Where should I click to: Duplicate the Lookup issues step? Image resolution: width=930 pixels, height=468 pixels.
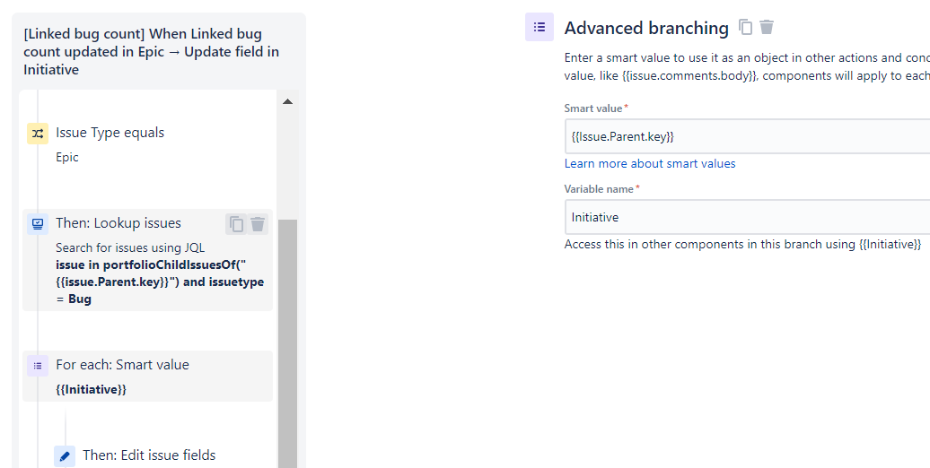click(x=237, y=224)
